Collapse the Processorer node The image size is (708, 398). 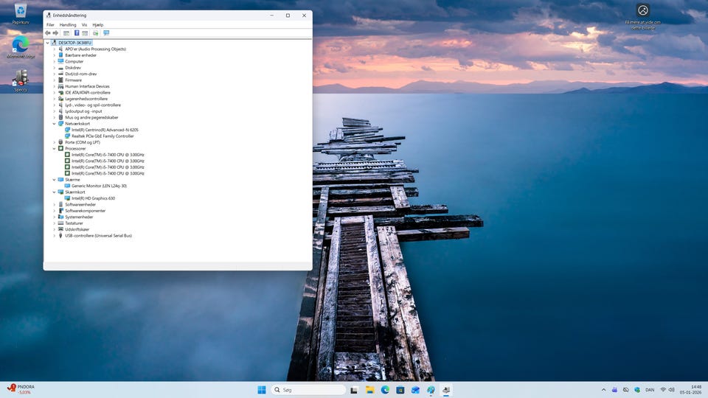[54, 148]
